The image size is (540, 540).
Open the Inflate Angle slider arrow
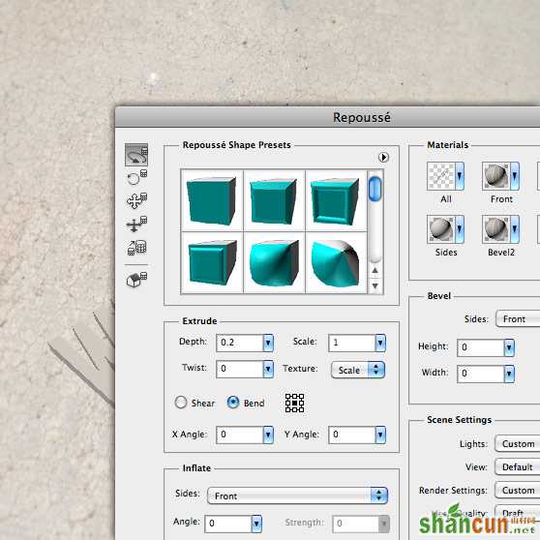(256, 524)
